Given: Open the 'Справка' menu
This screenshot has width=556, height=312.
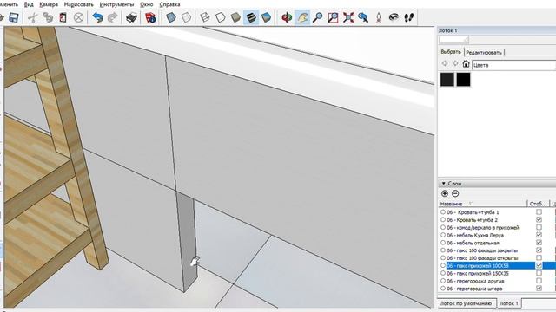Looking at the screenshot, I should click(169, 4).
